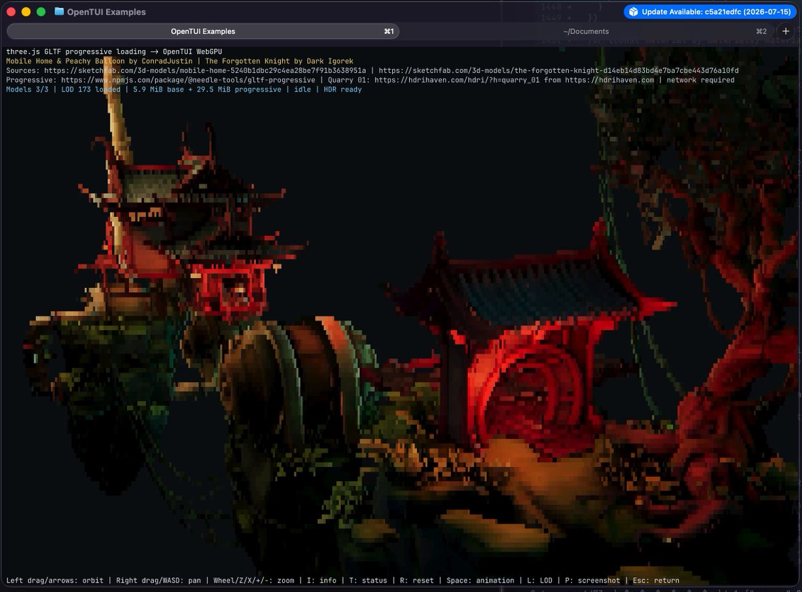Click the blue folder icon in the title bar
Viewport: 802px width, 592px height.
point(59,11)
